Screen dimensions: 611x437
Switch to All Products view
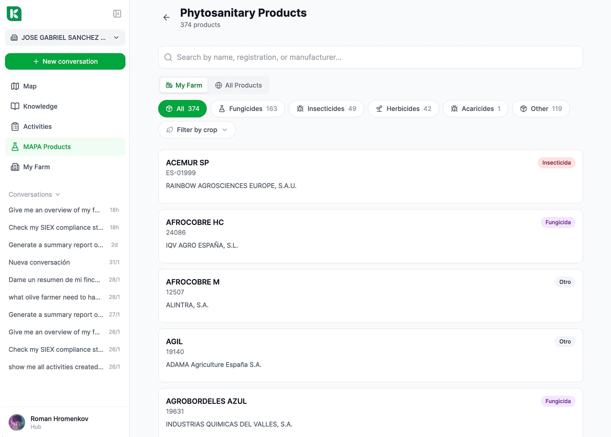(239, 85)
